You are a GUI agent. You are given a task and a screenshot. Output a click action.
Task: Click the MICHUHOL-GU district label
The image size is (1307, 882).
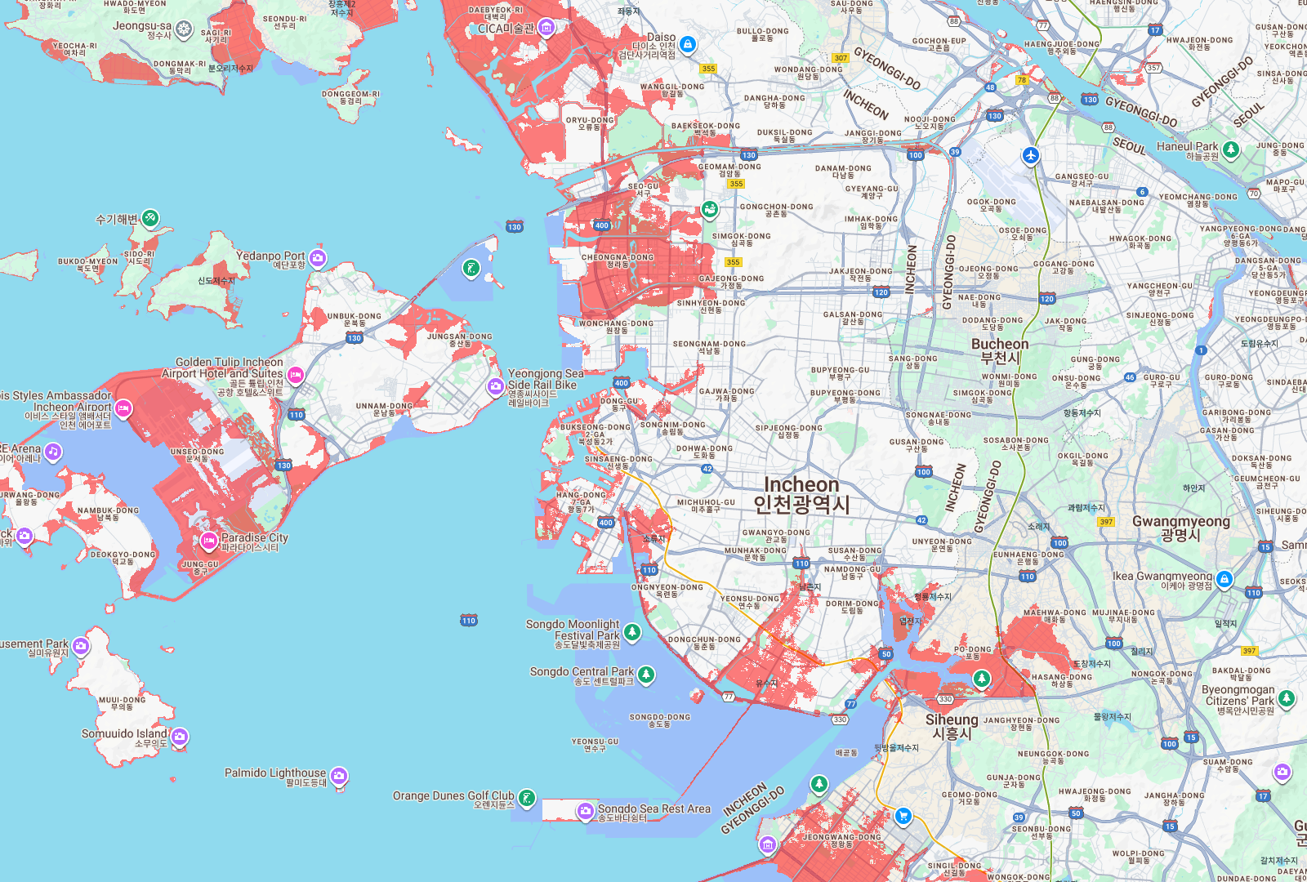point(706,506)
